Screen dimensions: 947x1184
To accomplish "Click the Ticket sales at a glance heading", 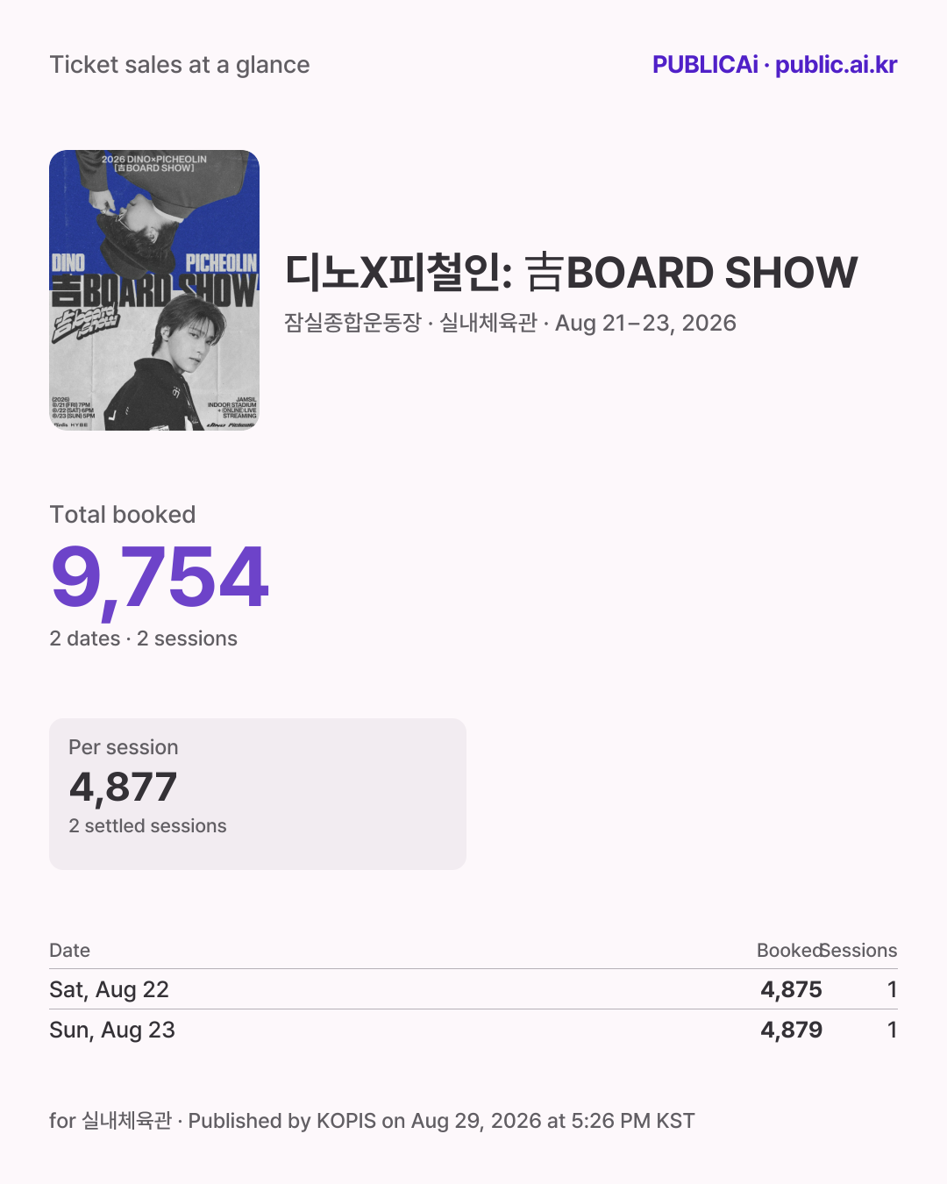I will click(x=180, y=65).
